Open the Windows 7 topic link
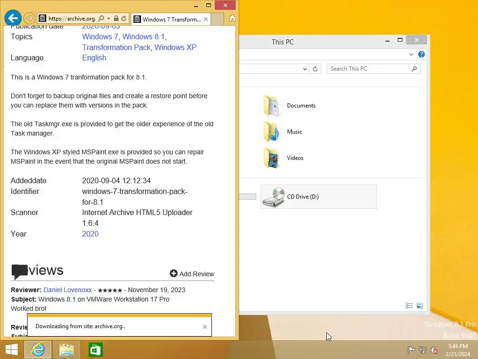 (x=100, y=36)
